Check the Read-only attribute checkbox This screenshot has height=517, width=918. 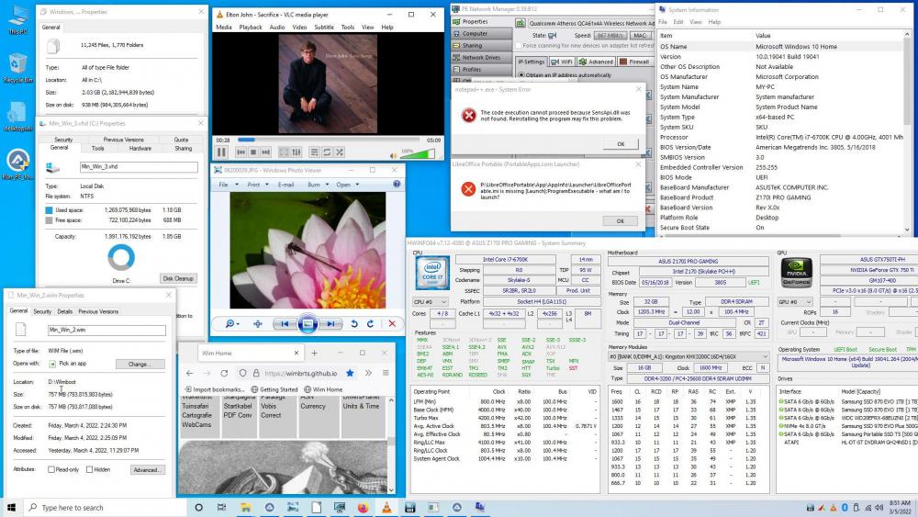pyautogui.click(x=52, y=469)
